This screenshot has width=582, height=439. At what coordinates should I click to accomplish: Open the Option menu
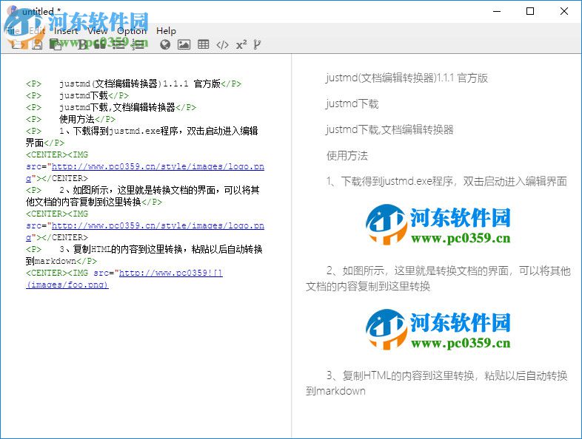(132, 31)
